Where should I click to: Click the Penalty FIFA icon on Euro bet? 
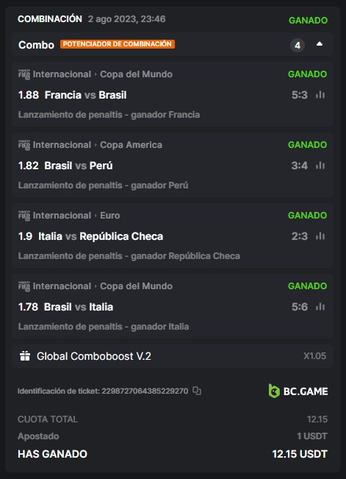[24, 216]
